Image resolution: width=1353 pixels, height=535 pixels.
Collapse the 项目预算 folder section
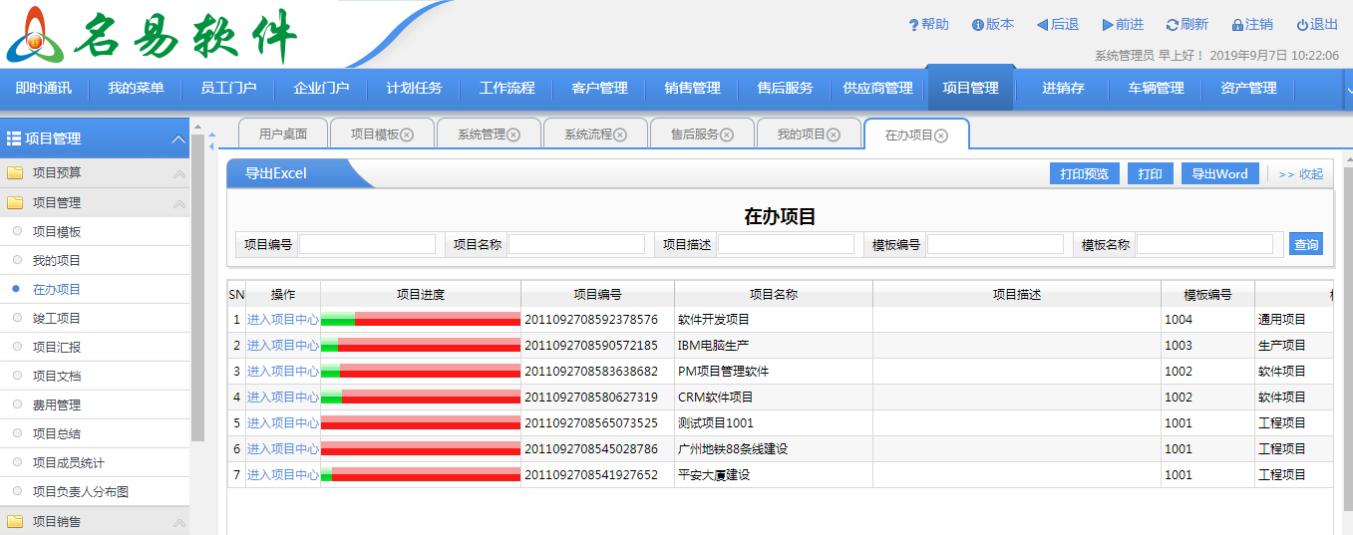click(x=179, y=173)
